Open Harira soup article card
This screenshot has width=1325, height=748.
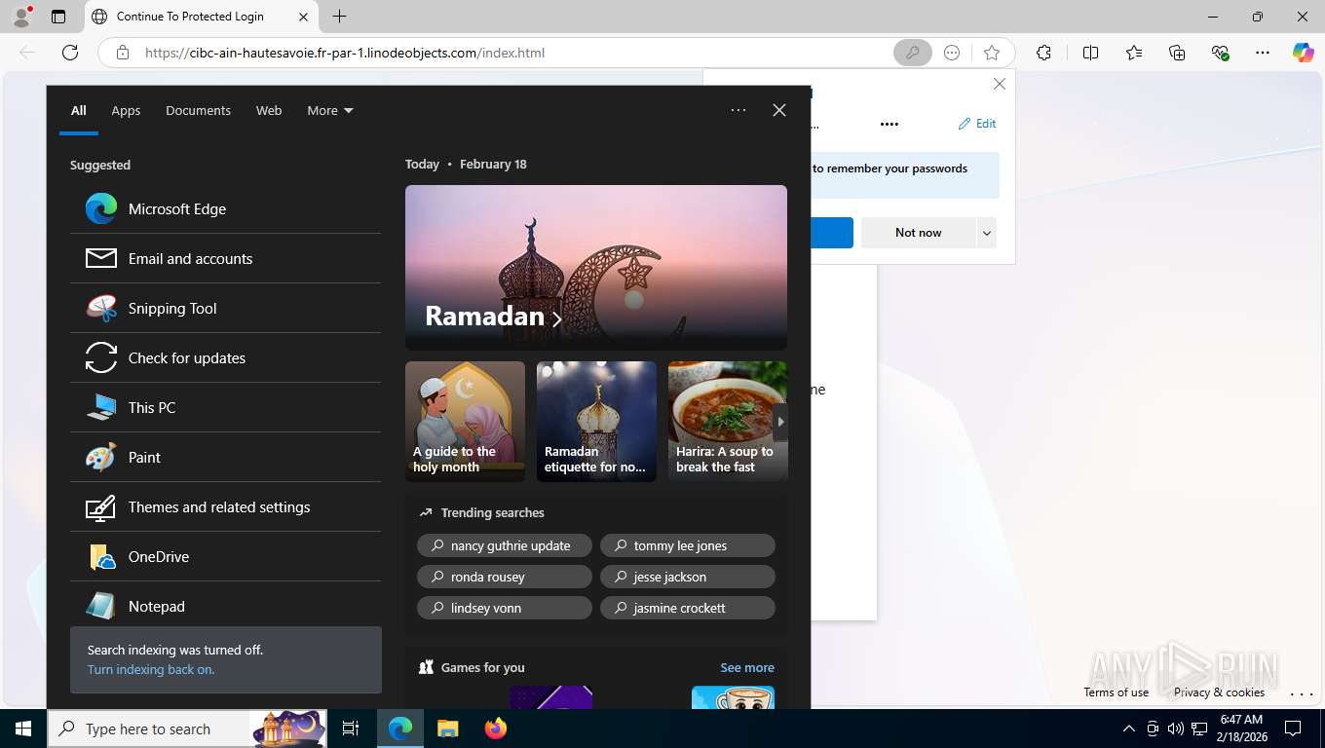[x=727, y=421]
